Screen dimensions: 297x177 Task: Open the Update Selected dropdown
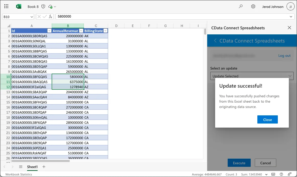coord(251,76)
